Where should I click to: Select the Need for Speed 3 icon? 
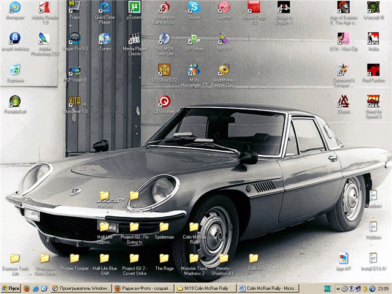(x=373, y=101)
